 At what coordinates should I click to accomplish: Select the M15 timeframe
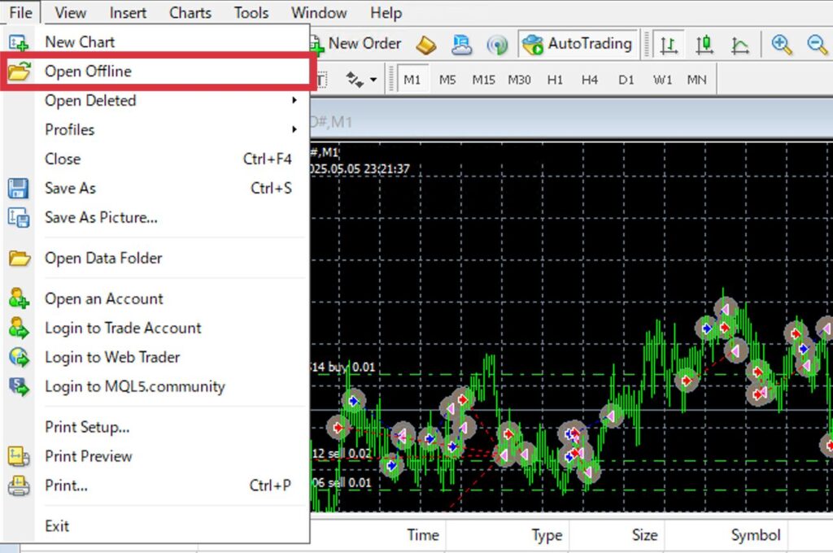pyautogui.click(x=483, y=80)
